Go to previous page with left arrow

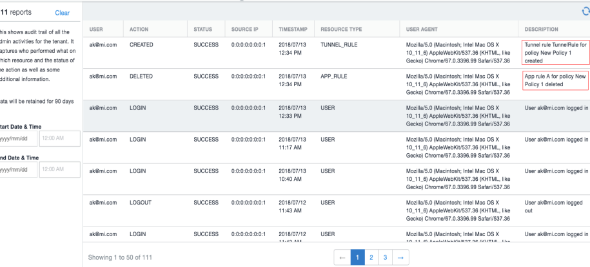coord(342,257)
